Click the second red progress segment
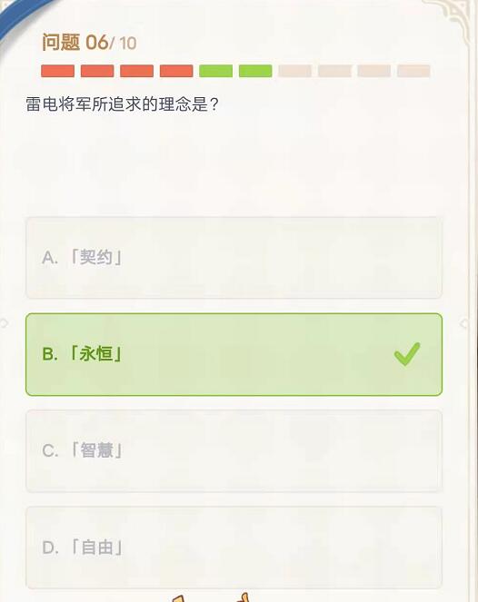 [97, 71]
